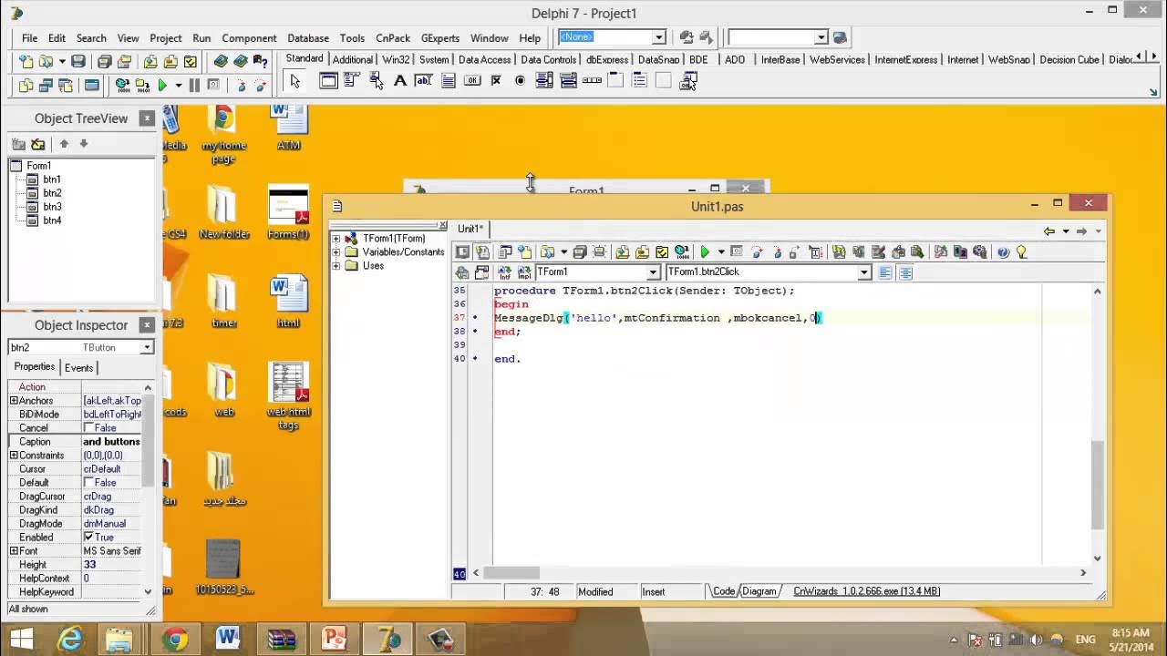
Task: Open the Project menu
Action: 166,38
